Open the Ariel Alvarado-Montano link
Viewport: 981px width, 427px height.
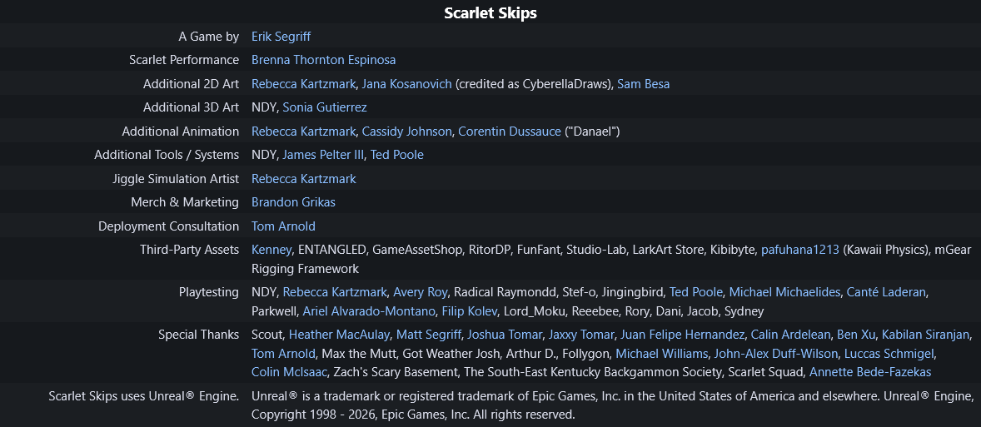pos(369,310)
